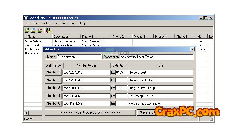Sort the list by Phone 1 column header
237x137 pixels.
click(x=96, y=37)
